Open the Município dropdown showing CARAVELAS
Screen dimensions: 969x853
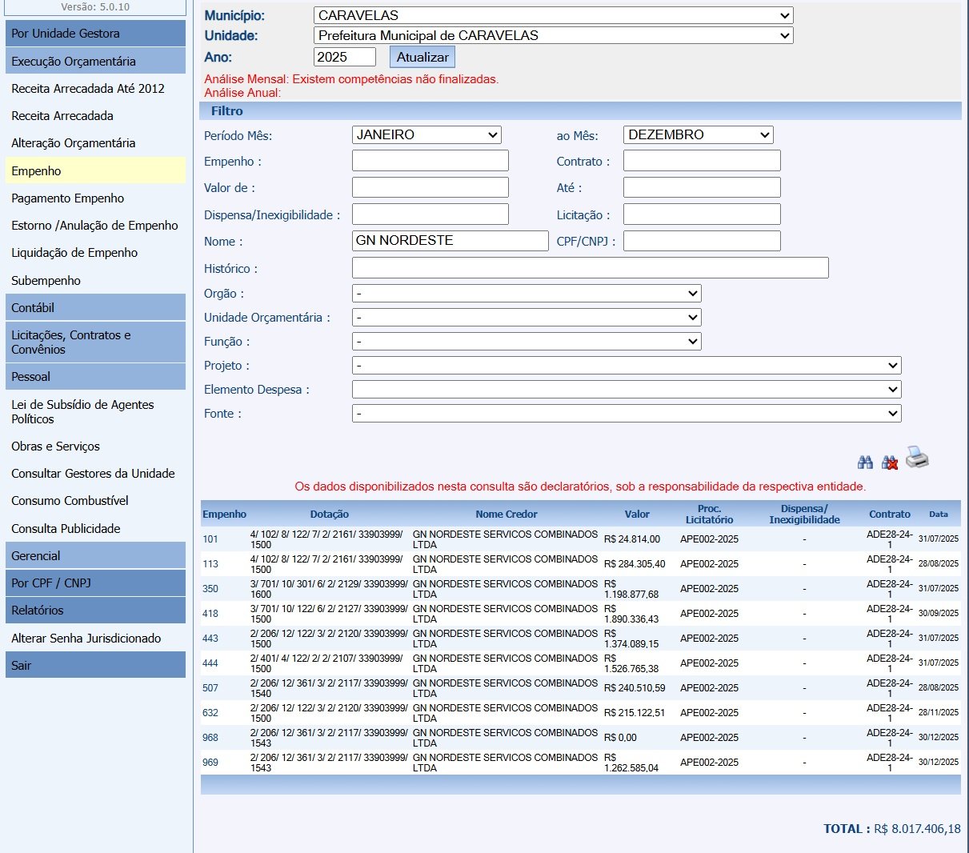[553, 15]
